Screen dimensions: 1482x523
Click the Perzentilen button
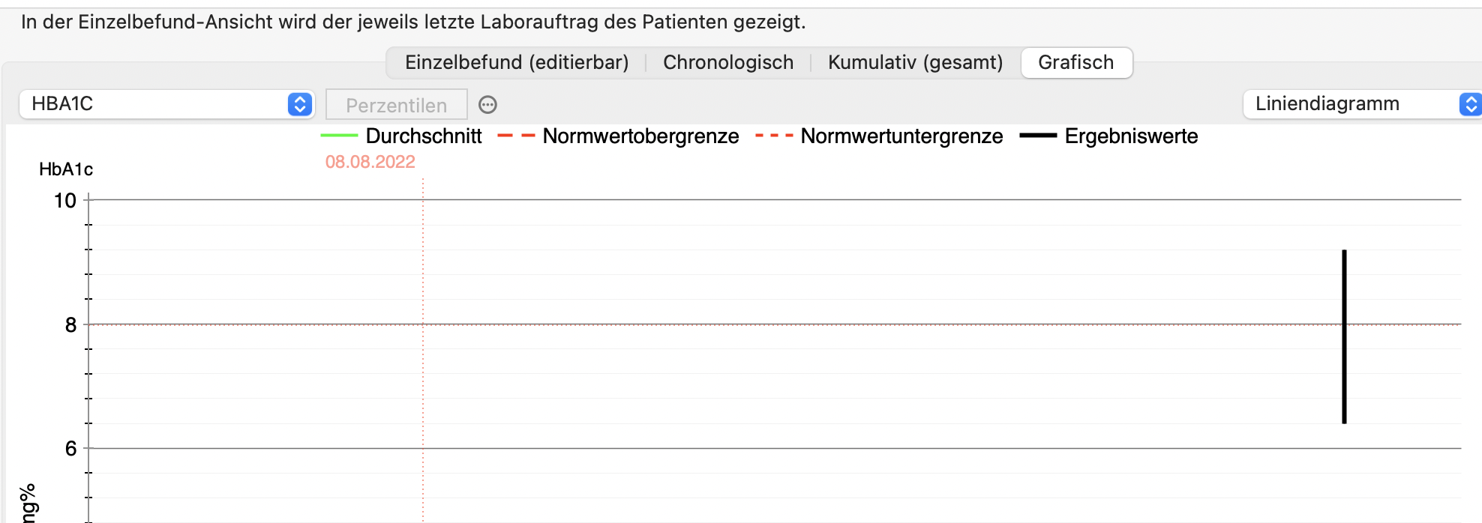coord(397,105)
